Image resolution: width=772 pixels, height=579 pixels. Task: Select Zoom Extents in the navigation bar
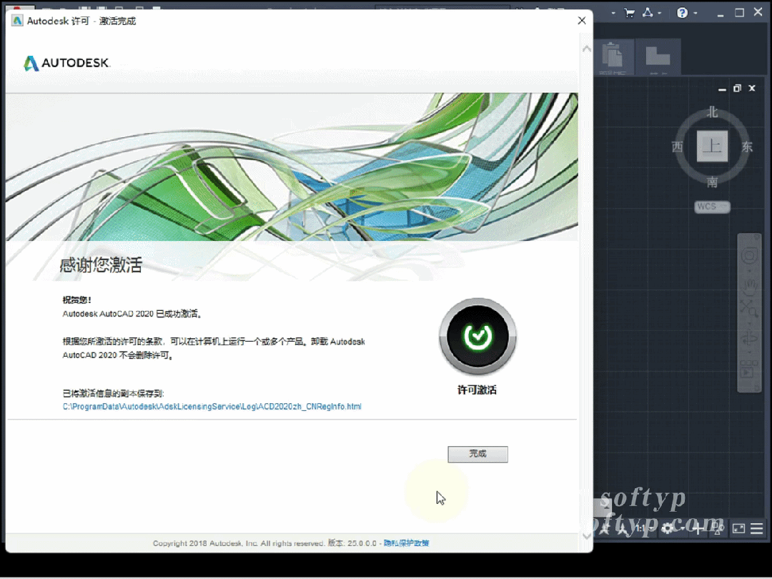tap(749, 310)
